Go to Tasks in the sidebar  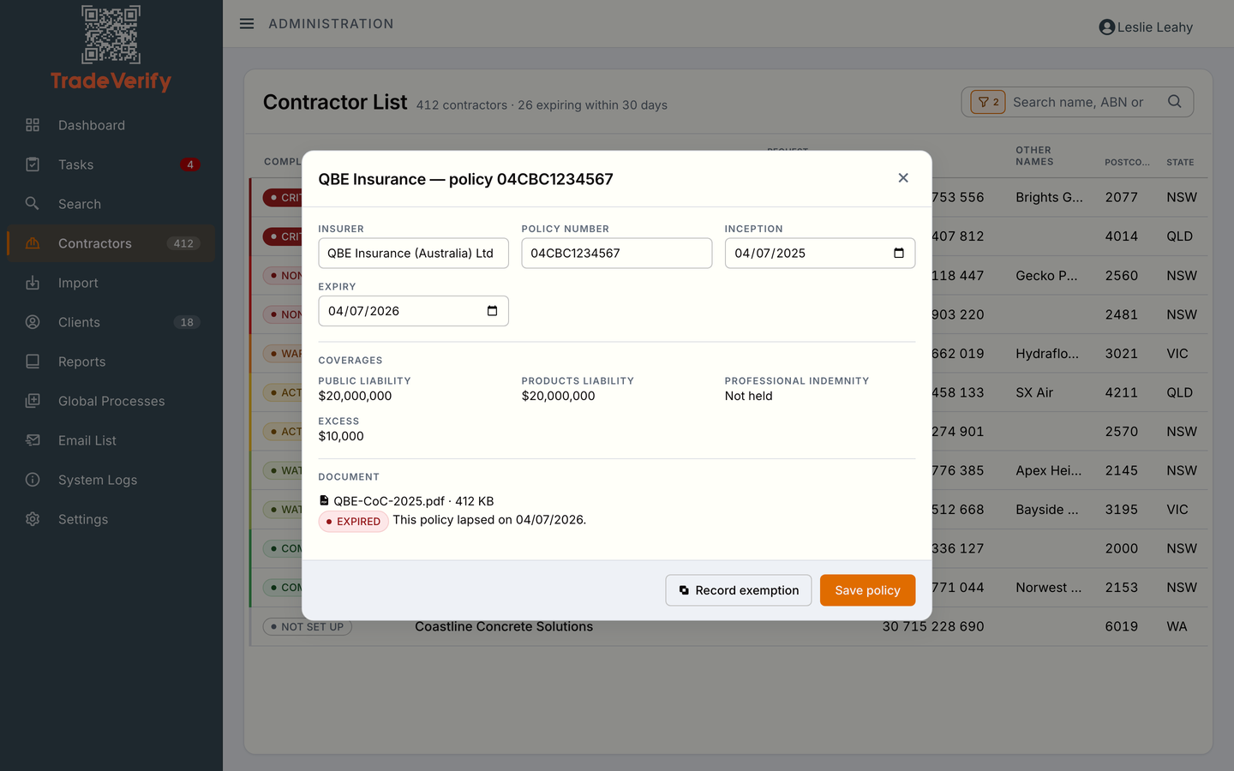point(111,164)
